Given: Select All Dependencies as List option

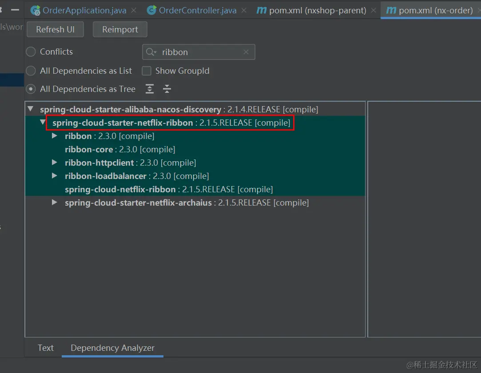Looking at the screenshot, I should coord(31,71).
